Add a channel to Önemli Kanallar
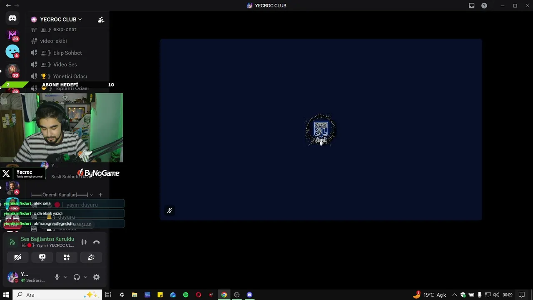The image size is (533, 300). point(100,195)
